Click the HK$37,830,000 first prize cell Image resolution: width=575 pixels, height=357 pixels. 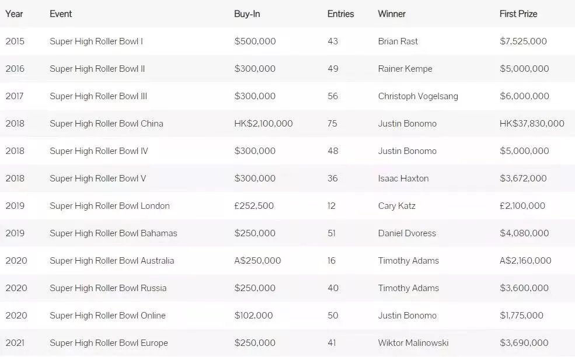click(532, 124)
